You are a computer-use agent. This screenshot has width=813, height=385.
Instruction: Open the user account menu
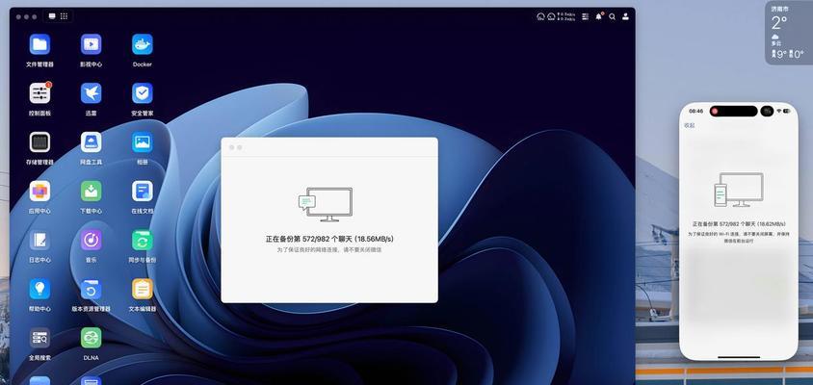tap(625, 16)
